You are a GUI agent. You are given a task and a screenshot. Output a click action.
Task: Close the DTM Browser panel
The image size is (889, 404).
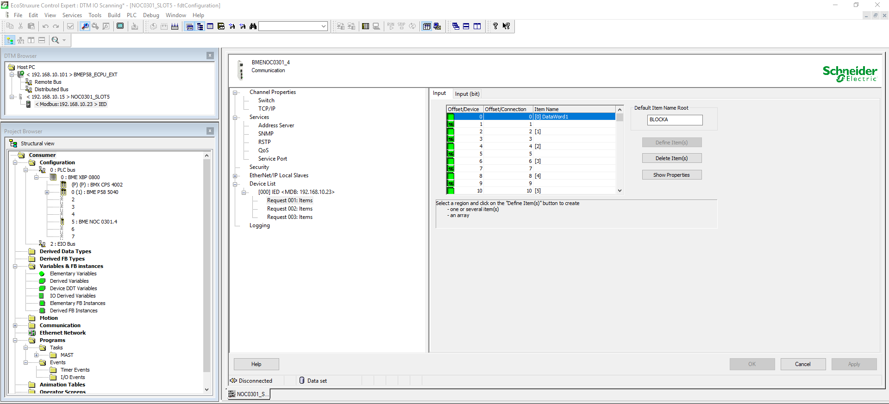(x=210, y=56)
